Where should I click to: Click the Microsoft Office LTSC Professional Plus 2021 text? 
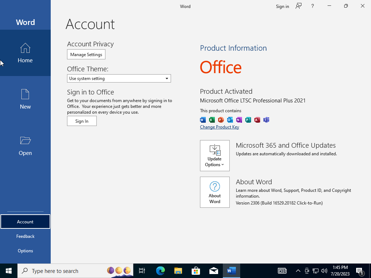[253, 101]
